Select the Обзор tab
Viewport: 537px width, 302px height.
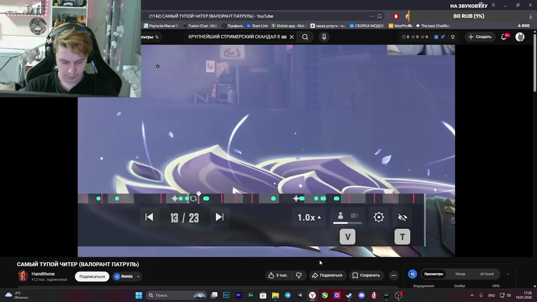point(460,274)
